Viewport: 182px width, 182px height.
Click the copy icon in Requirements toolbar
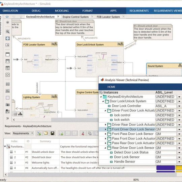(90, 133)
